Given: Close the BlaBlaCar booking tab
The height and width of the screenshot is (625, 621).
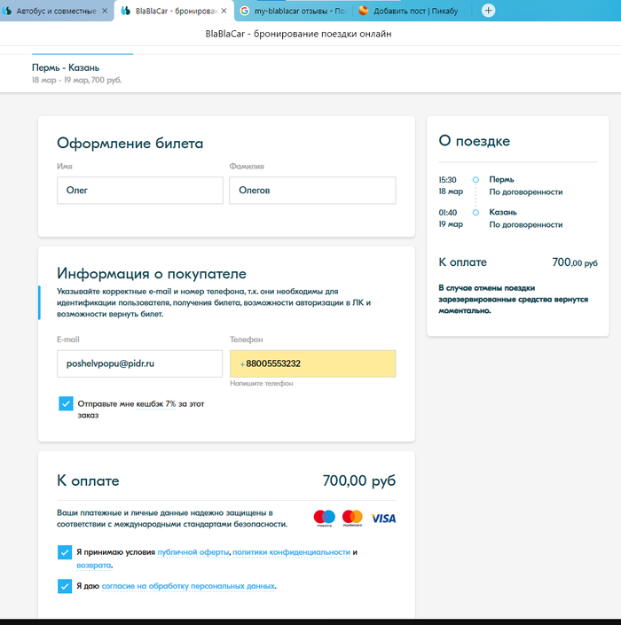Looking at the screenshot, I should pyautogui.click(x=224, y=11).
